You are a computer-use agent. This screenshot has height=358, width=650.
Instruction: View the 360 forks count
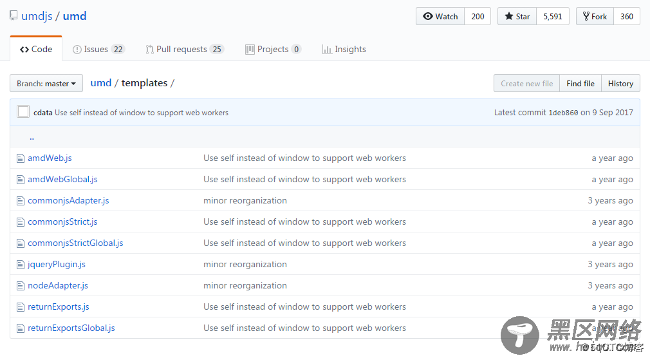[x=626, y=16]
